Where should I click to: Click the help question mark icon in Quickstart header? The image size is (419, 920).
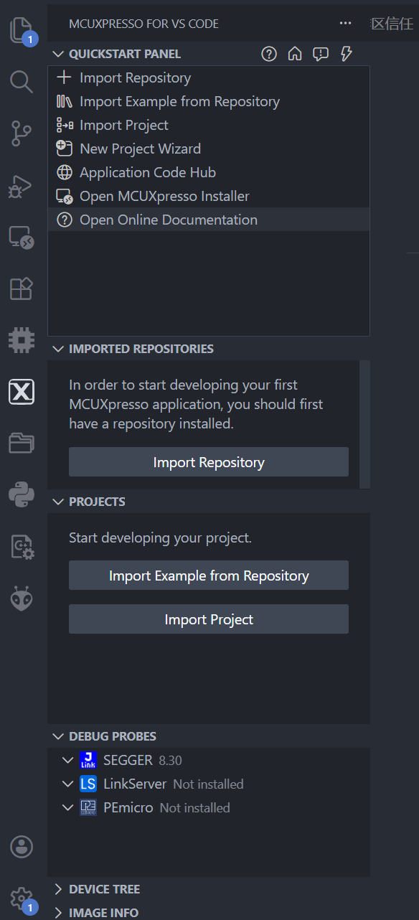(x=269, y=54)
